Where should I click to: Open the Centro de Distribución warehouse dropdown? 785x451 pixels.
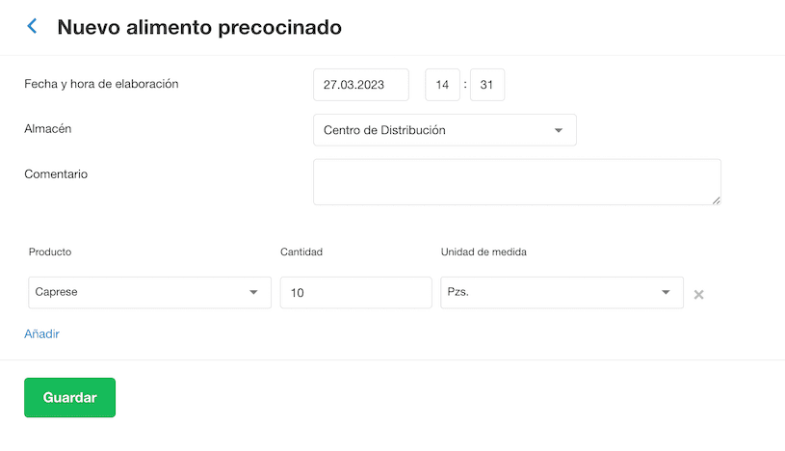coord(445,130)
